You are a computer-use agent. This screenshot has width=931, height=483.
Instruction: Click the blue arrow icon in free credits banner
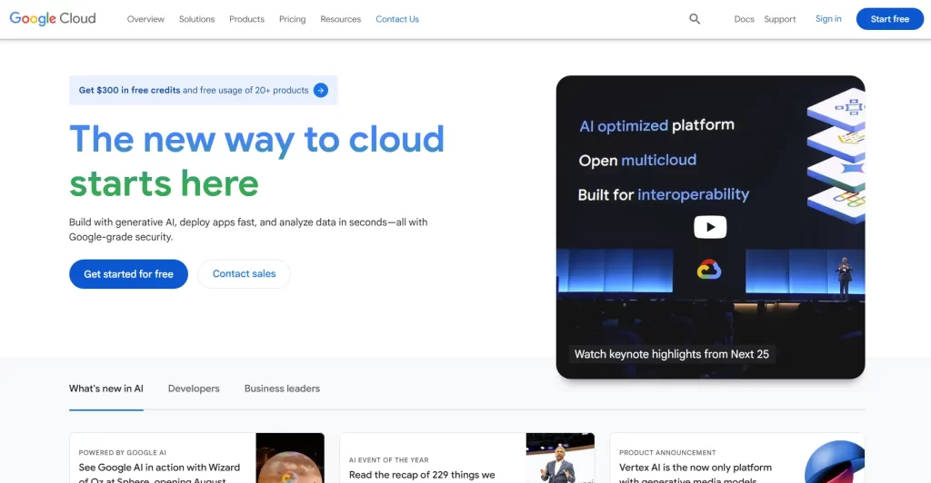(x=321, y=90)
